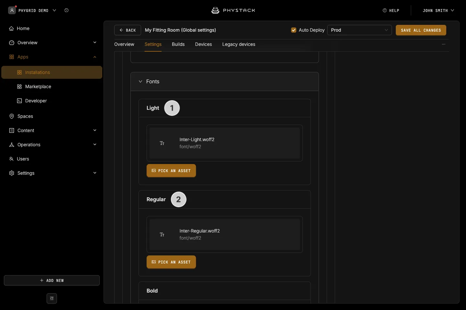This screenshot has height=310, width=466.
Task: Open the Legacy devices tab
Action: tap(239, 44)
